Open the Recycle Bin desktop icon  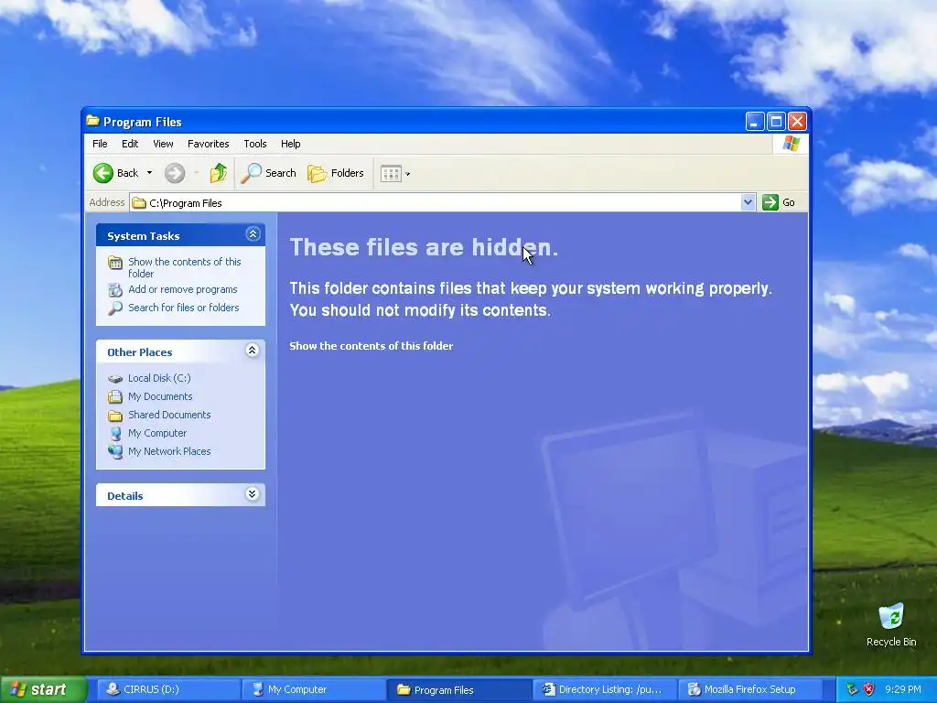pos(891,625)
